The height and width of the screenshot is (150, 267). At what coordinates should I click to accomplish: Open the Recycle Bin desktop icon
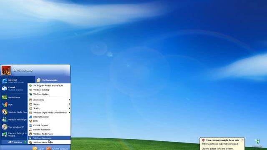257,141
